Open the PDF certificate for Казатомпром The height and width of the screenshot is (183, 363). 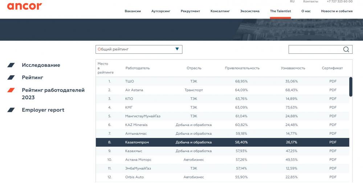(x=333, y=142)
